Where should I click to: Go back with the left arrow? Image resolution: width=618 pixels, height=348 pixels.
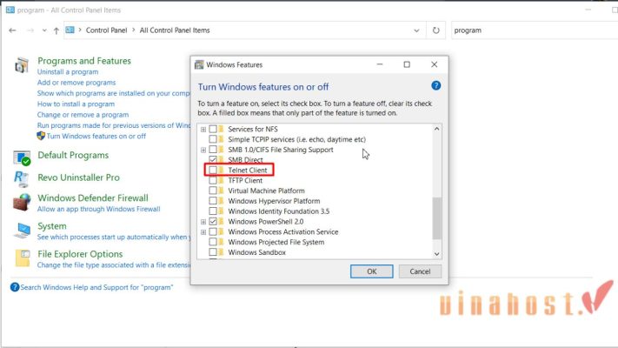tap(13, 30)
